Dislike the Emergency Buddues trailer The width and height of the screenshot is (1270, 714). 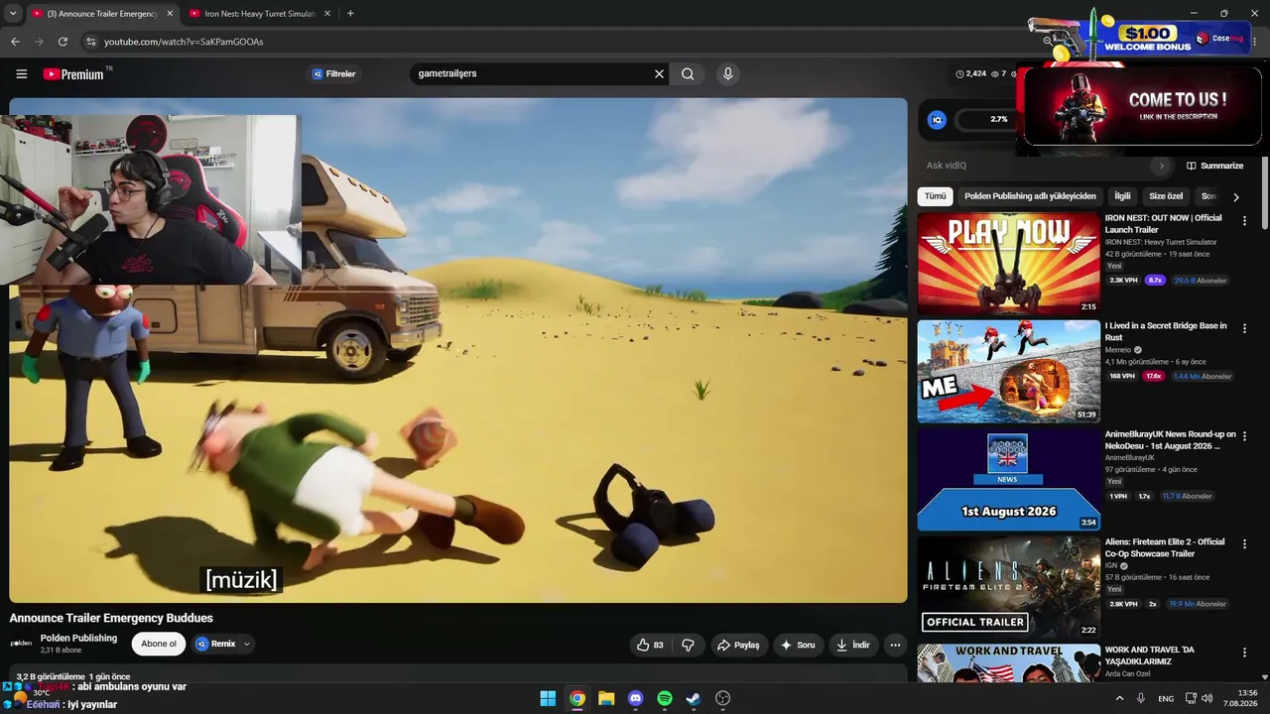(688, 645)
